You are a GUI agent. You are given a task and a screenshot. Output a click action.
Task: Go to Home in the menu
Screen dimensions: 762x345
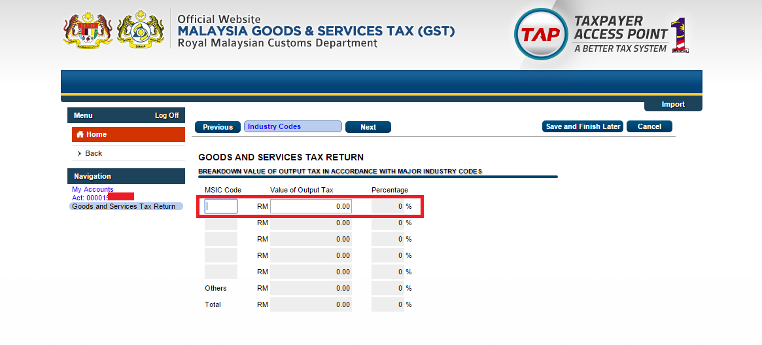point(96,135)
